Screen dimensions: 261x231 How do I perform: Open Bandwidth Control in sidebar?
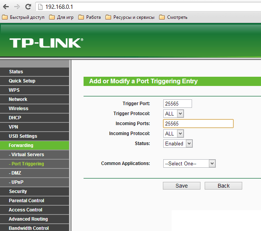(34, 228)
